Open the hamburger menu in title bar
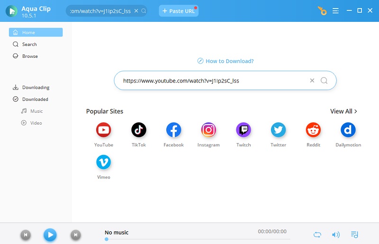The image size is (379, 244). pyautogui.click(x=335, y=10)
